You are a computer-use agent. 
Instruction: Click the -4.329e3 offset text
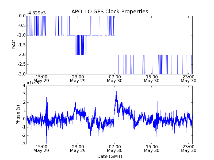click(36, 13)
